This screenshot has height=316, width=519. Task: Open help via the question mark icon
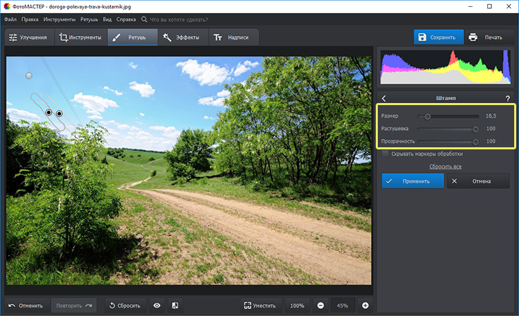(507, 98)
